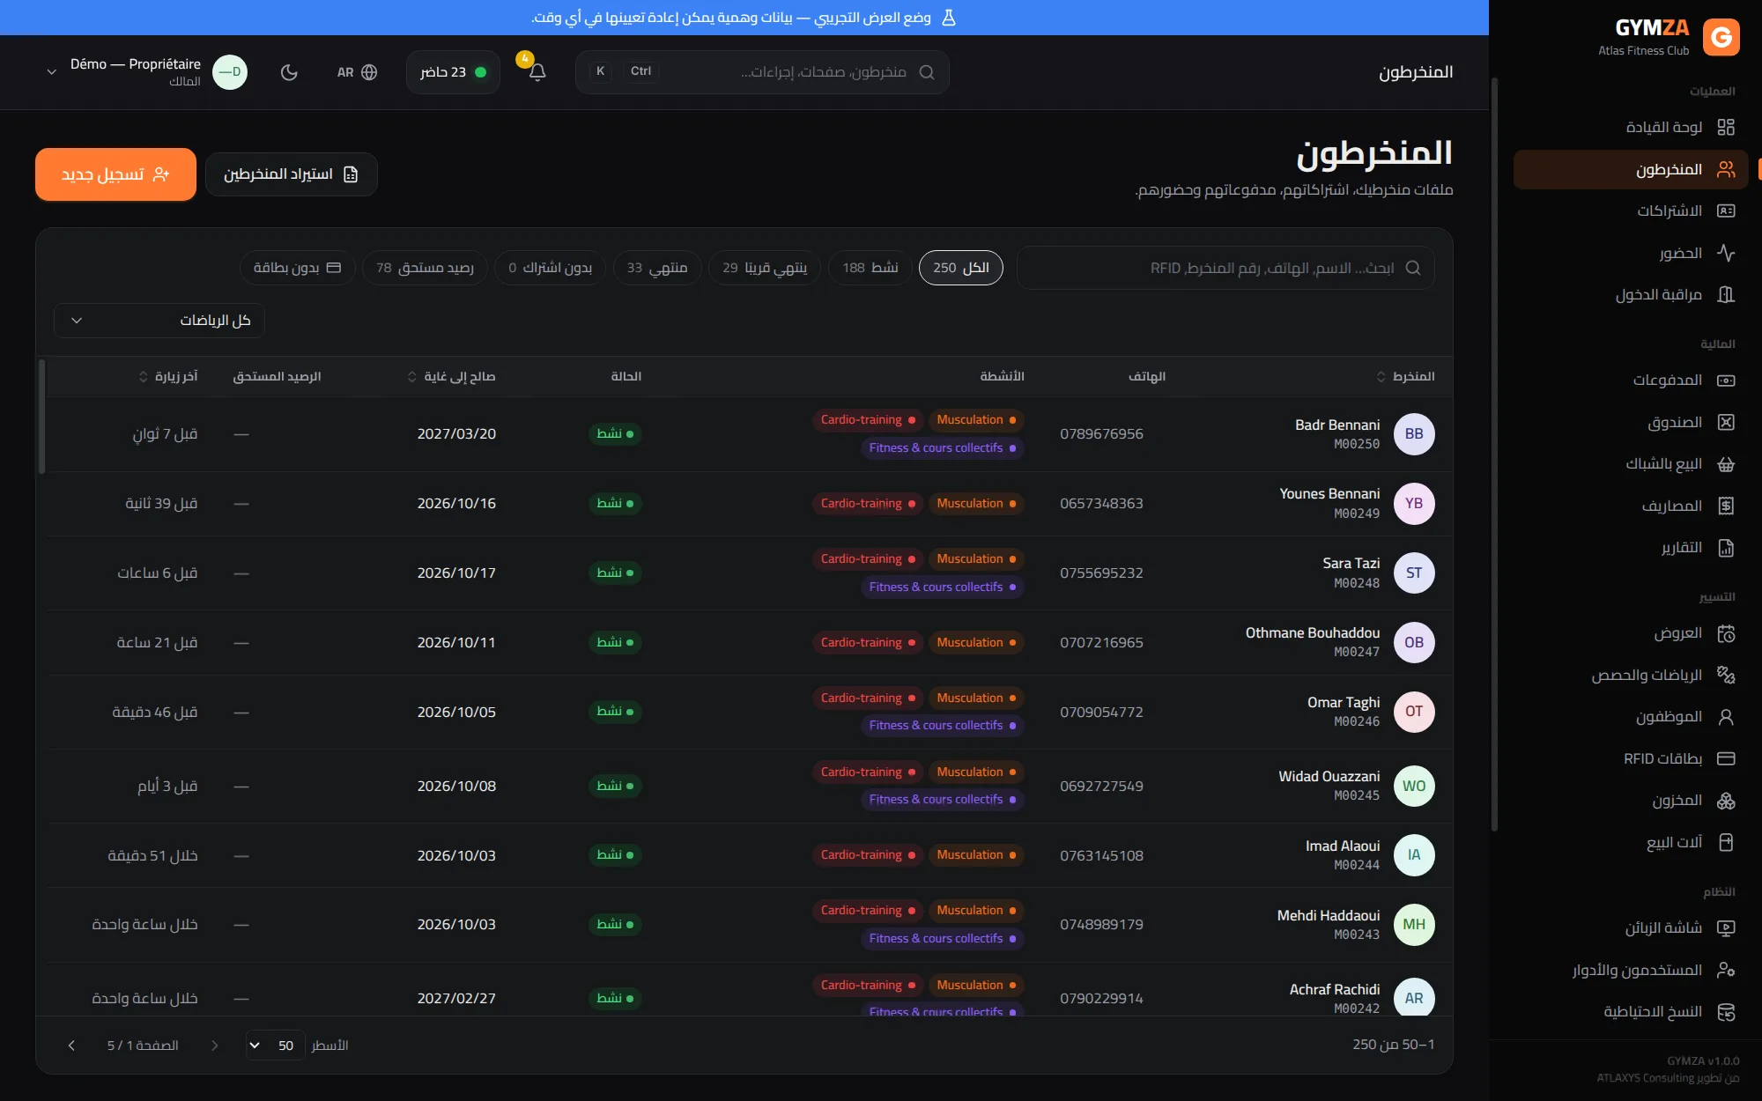Image resolution: width=1762 pixels, height=1101 pixels.
Task: Open the الرياضات والحصص icon
Action: click(x=1726, y=675)
